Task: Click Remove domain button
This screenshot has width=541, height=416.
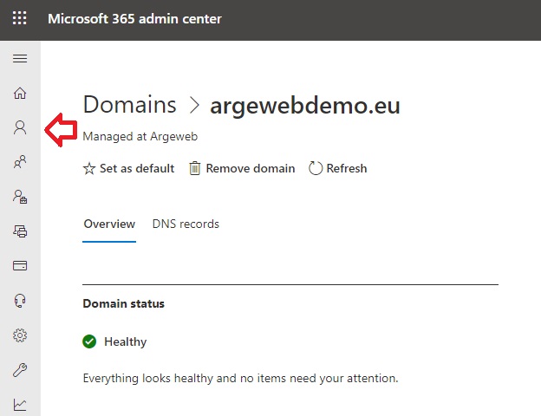Action: (x=242, y=168)
